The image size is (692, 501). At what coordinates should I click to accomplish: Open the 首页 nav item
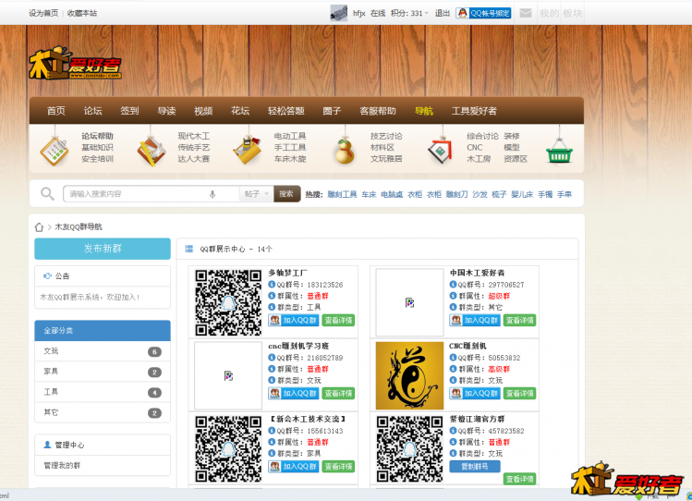(x=56, y=111)
